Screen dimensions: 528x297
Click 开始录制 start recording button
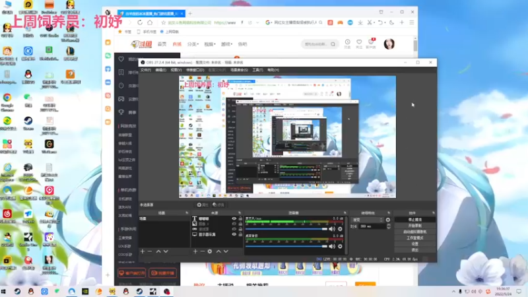tap(415, 226)
